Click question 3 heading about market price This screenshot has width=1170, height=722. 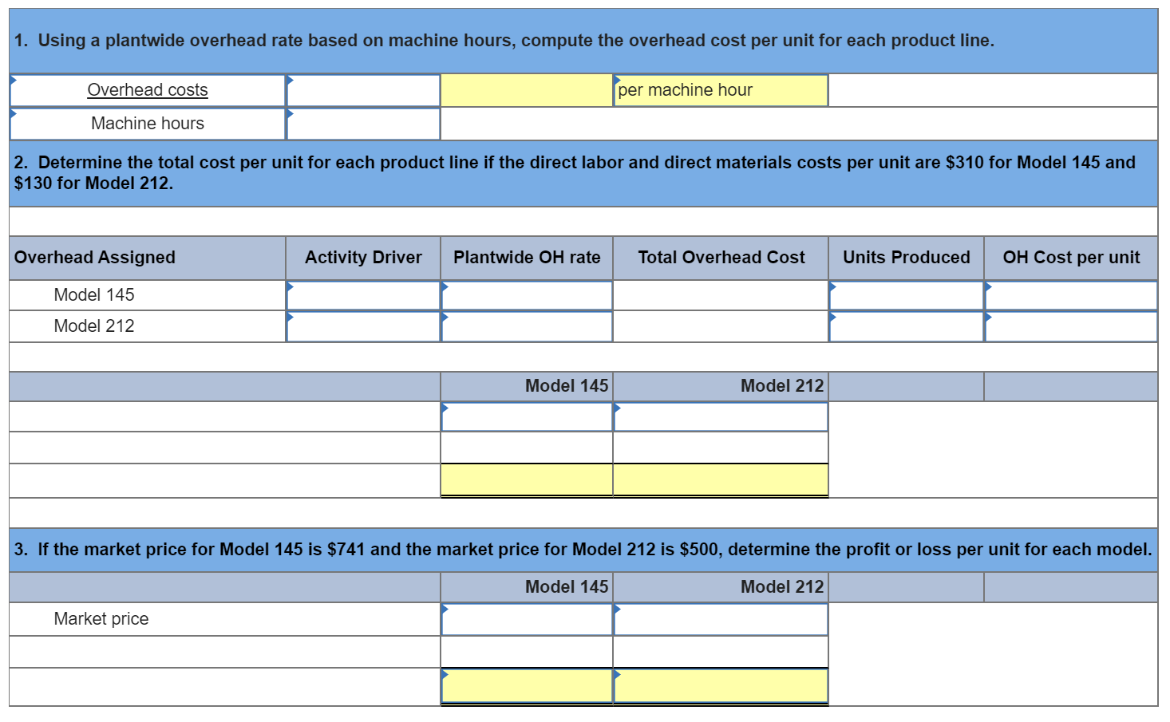[583, 550]
